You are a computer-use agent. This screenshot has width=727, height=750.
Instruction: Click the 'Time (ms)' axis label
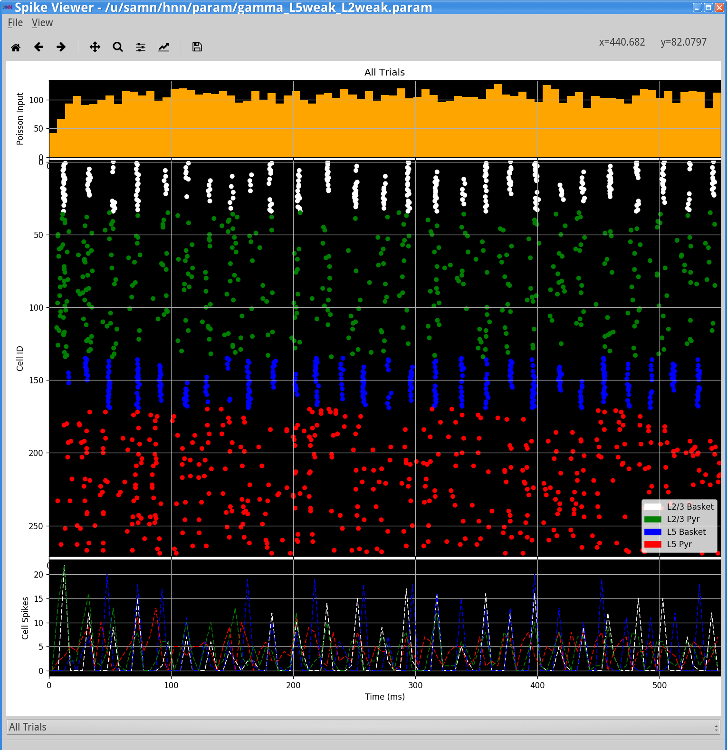(385, 697)
